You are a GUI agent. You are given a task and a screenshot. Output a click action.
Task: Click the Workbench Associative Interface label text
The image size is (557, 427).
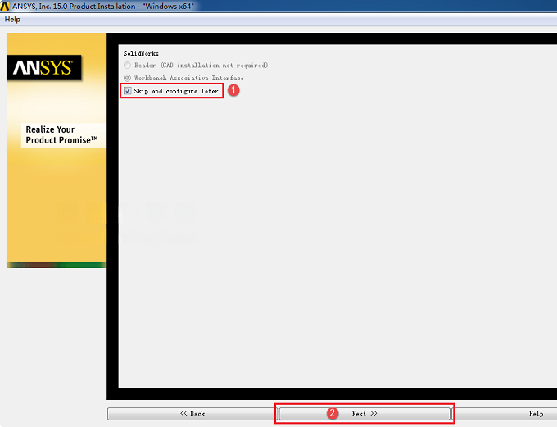189,78
